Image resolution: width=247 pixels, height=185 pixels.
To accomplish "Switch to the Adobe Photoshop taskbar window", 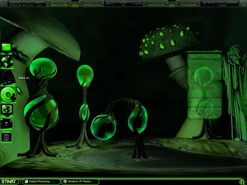I will click(41, 182).
